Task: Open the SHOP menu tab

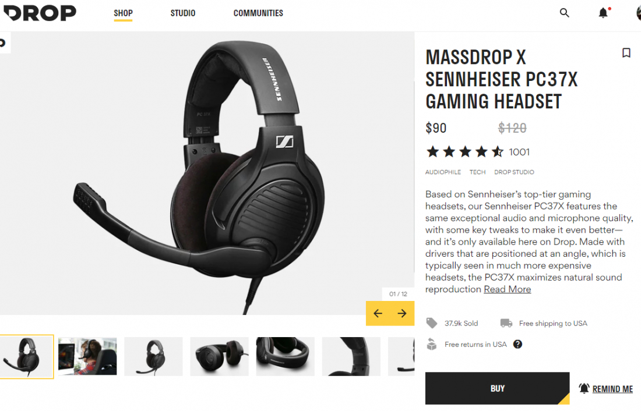Action: tap(123, 13)
